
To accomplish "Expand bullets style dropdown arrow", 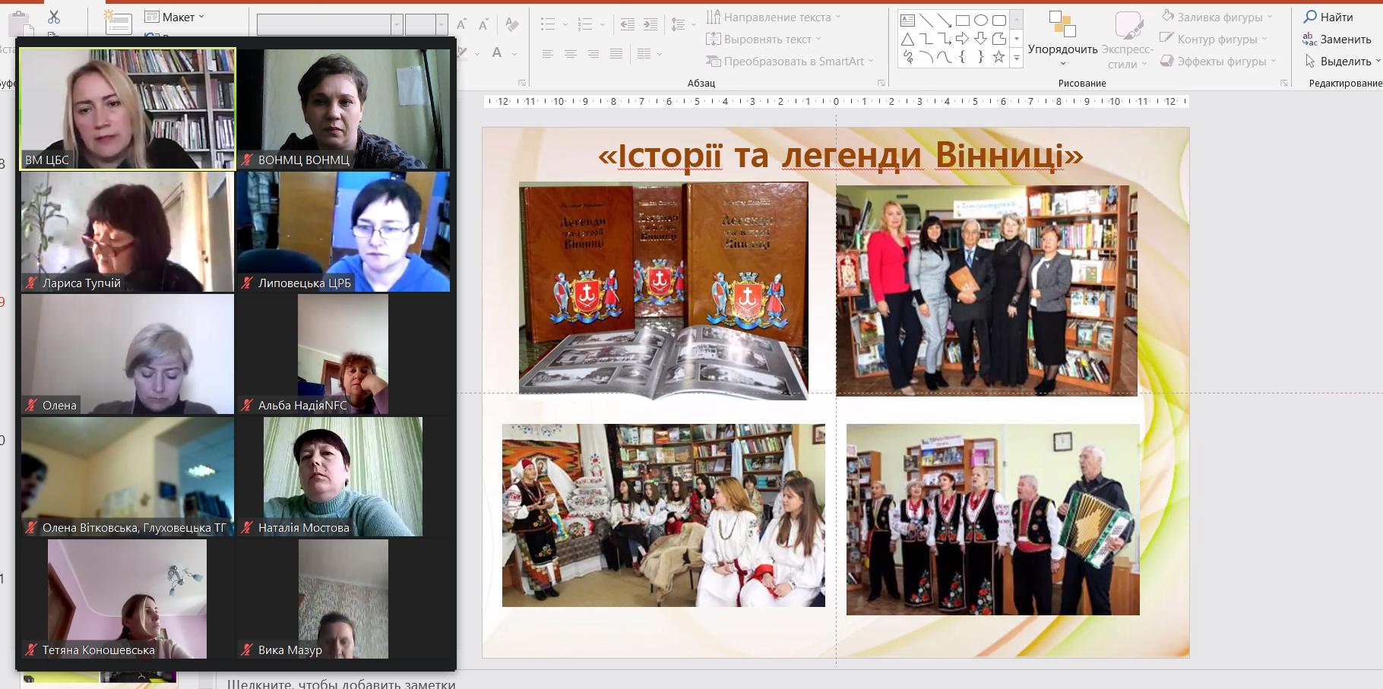I will [x=565, y=25].
